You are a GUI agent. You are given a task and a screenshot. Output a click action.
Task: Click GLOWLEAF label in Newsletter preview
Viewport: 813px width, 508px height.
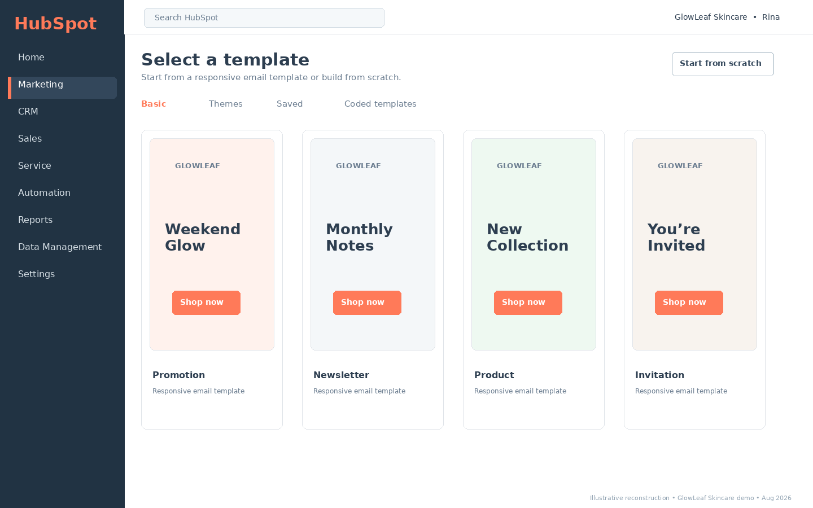coord(358,166)
